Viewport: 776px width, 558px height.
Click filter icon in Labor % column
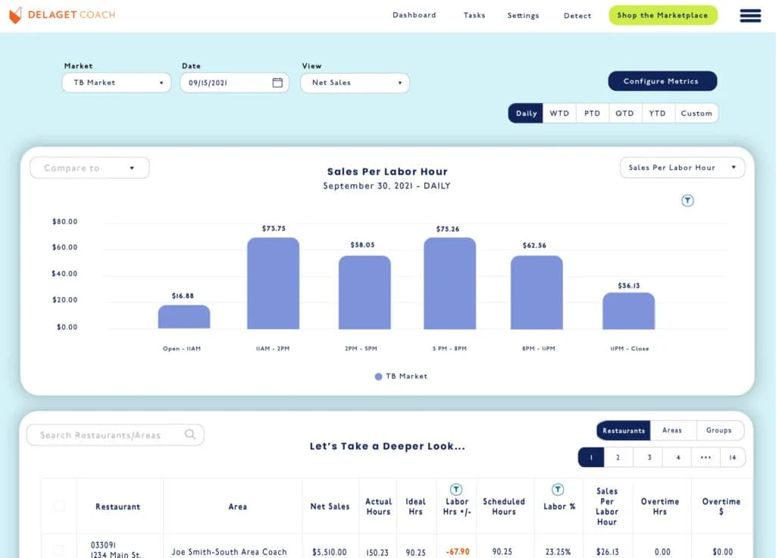tap(557, 490)
